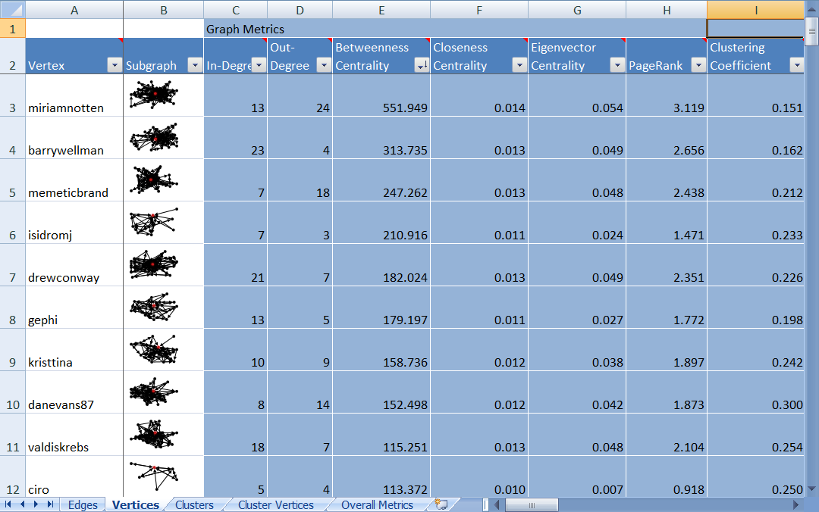Open Betweenness Centrality sort dropdown

(421, 66)
